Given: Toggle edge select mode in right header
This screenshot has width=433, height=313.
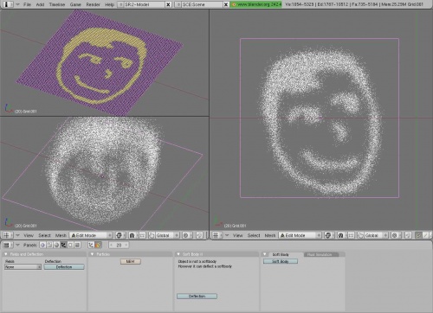Looking at the screenshot, I should pos(426,235).
